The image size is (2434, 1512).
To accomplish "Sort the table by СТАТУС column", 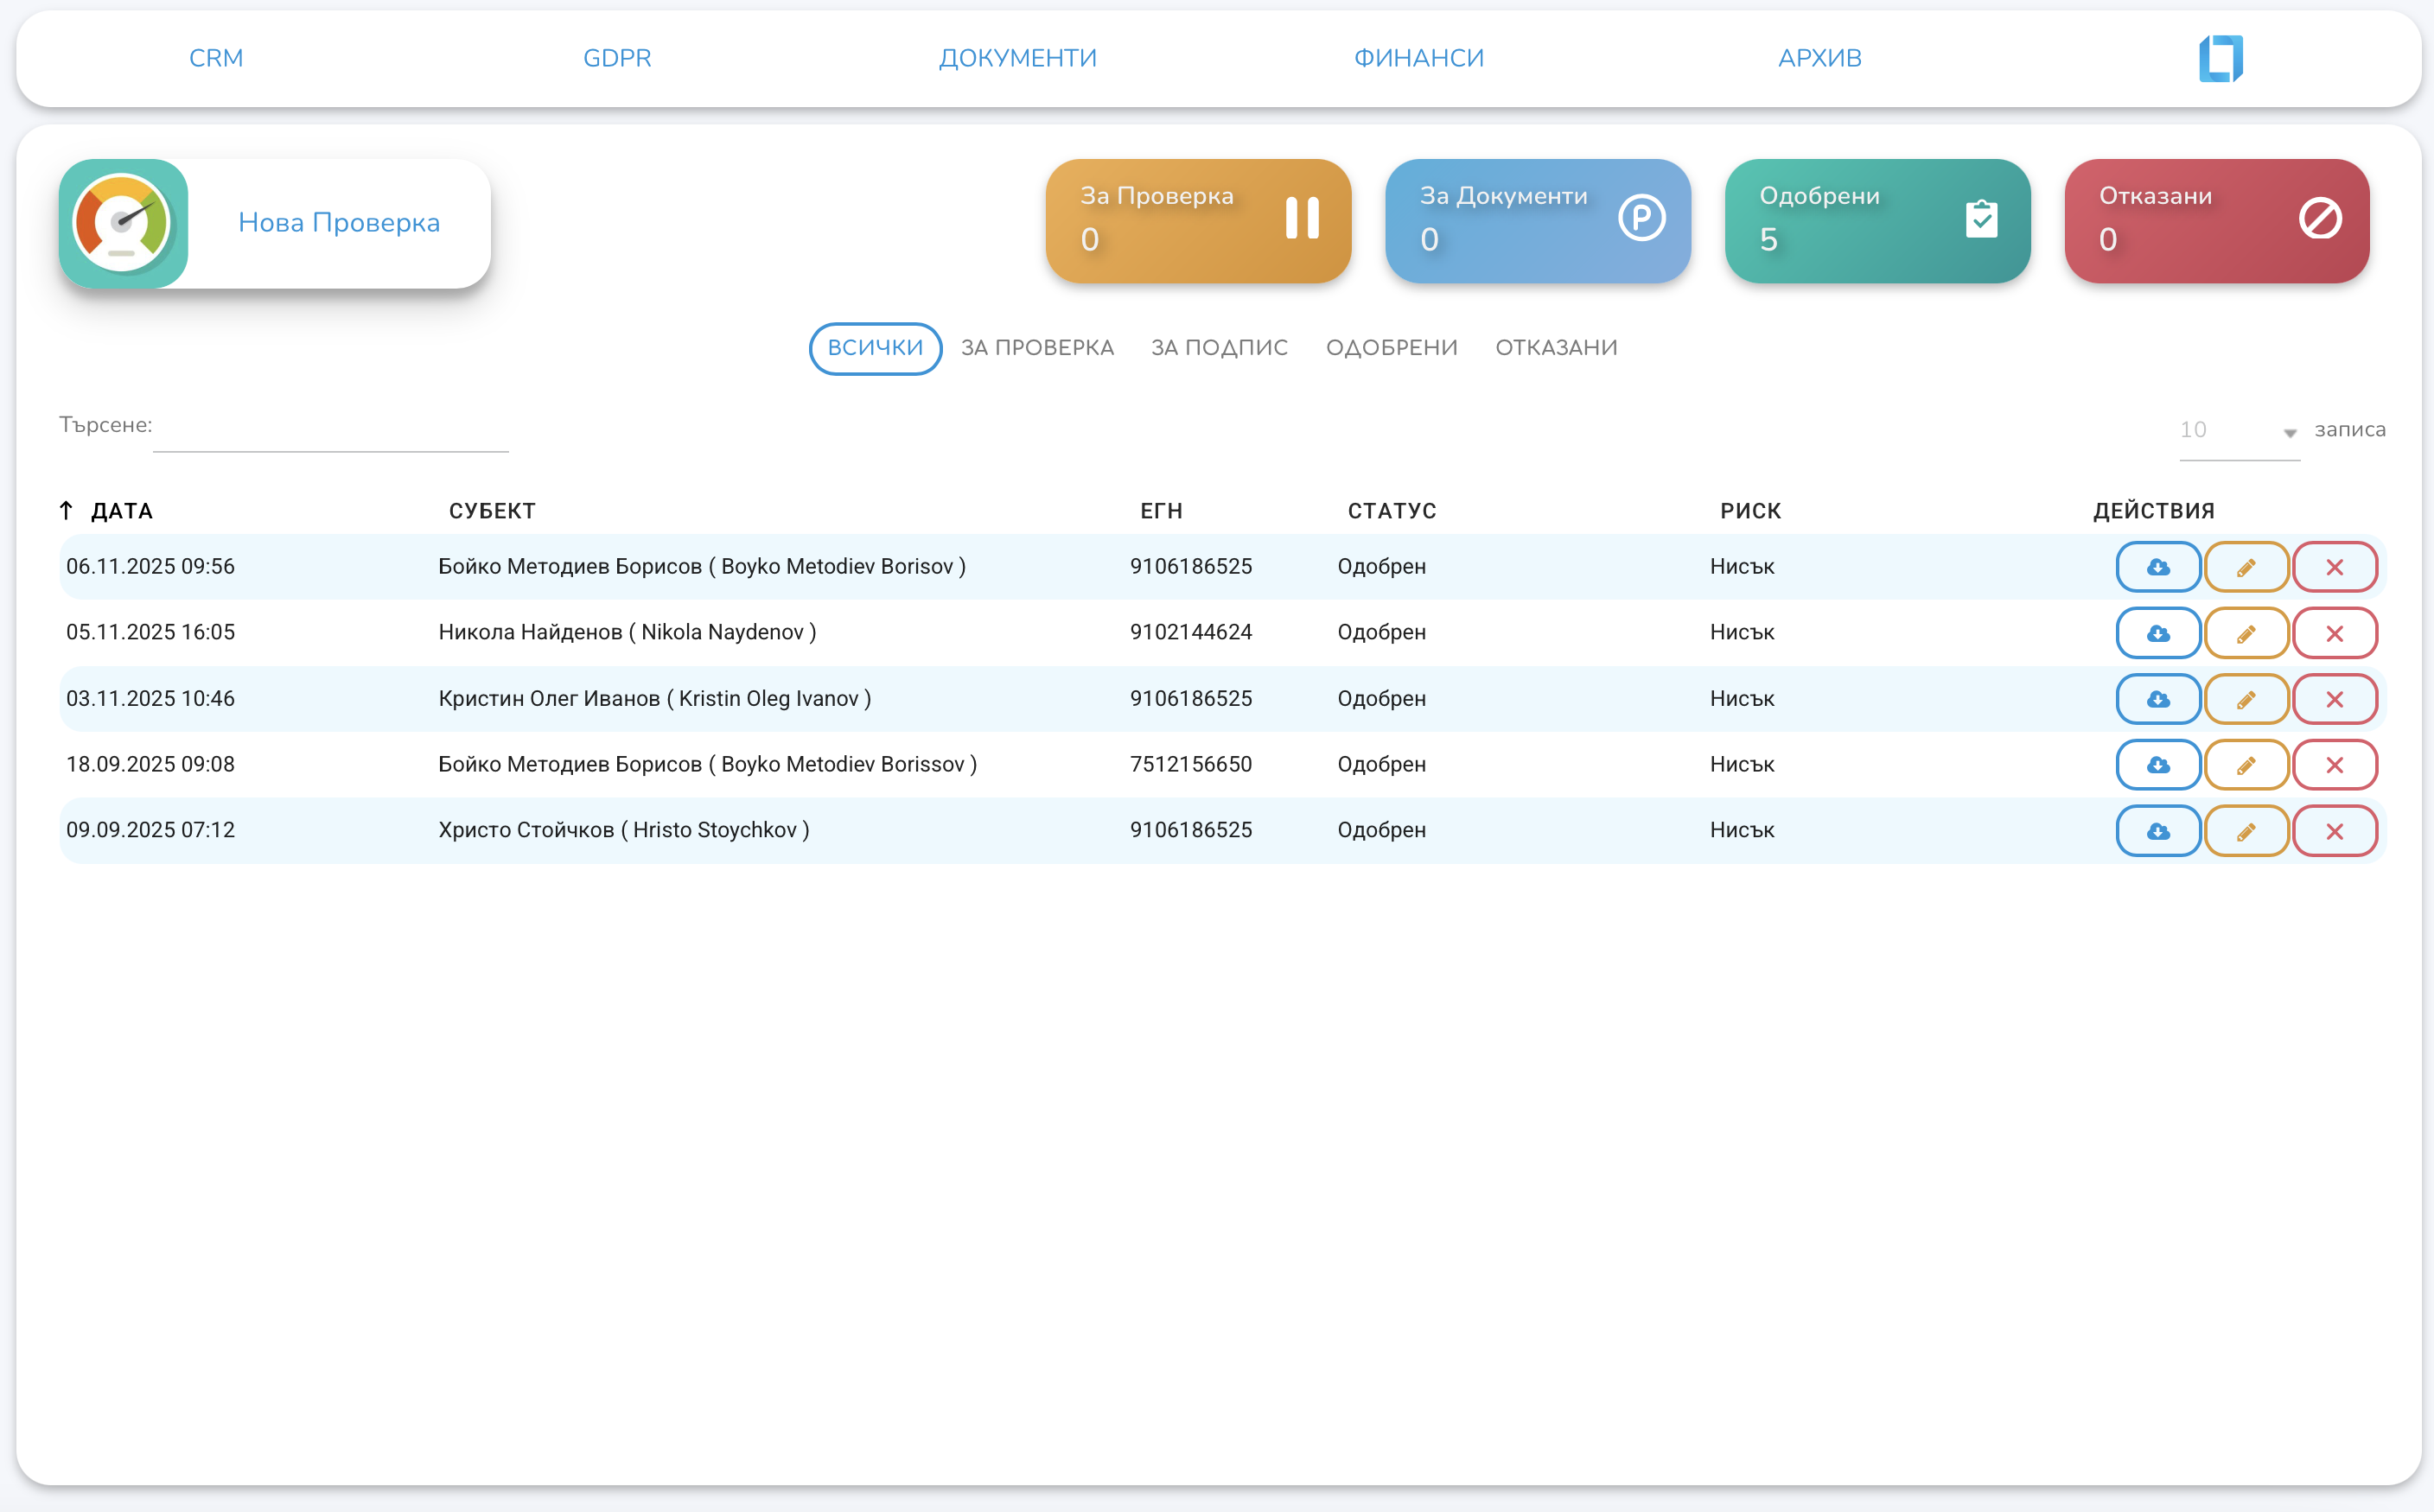I will [x=1391, y=511].
